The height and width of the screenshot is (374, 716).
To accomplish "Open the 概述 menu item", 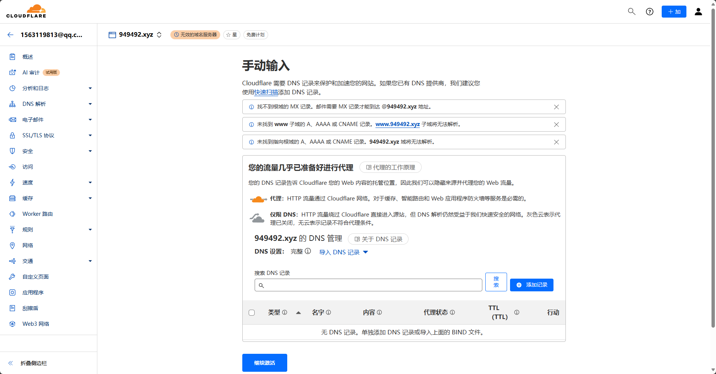I will click(x=28, y=57).
